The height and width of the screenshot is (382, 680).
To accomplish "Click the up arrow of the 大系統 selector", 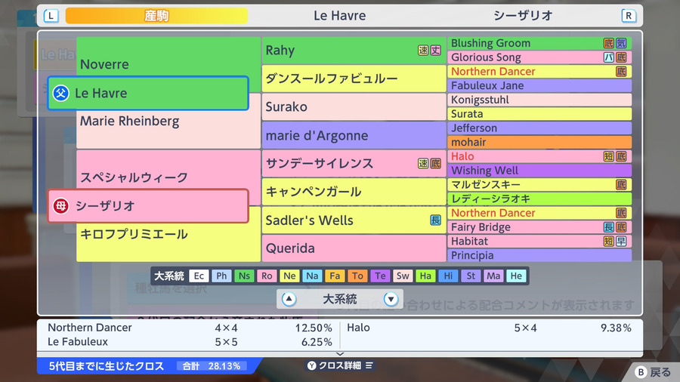I will (x=289, y=299).
